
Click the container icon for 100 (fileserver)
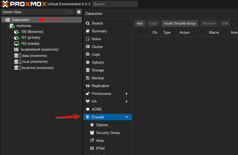coord(17,32)
